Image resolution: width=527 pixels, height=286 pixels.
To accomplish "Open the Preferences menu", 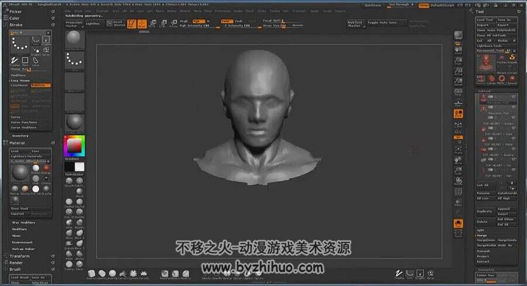I will tap(223, 11).
